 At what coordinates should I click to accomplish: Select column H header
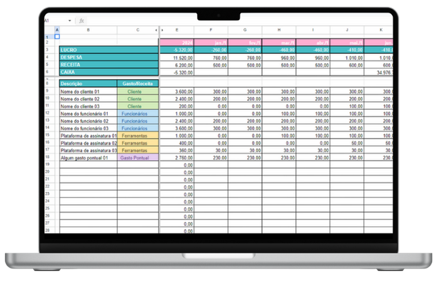279,30
